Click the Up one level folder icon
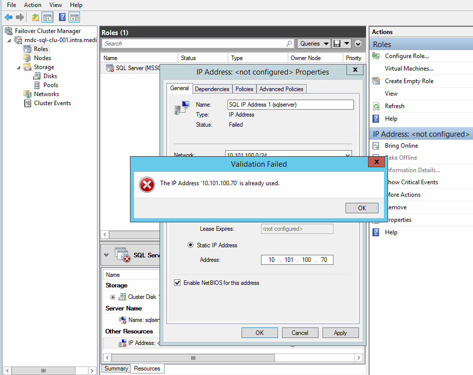The height and width of the screenshot is (375, 473). [x=35, y=18]
